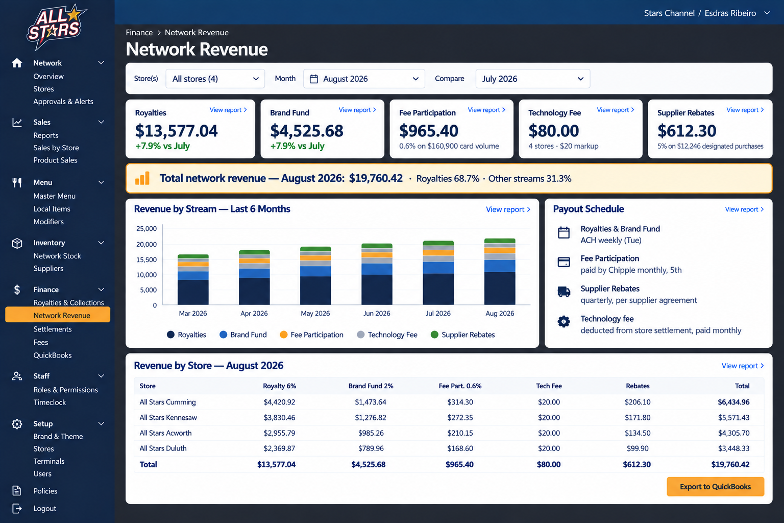Click the All Stars Cumming row
The width and height of the screenshot is (784, 523).
tap(449, 402)
